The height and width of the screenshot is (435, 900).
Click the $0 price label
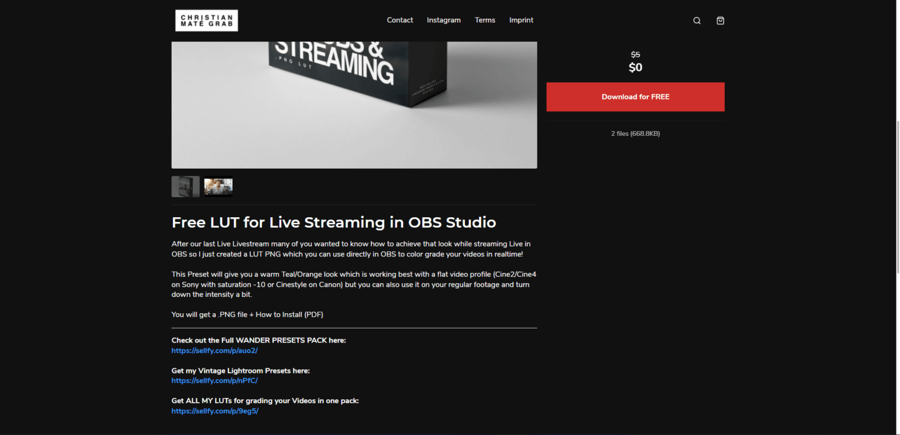[635, 67]
